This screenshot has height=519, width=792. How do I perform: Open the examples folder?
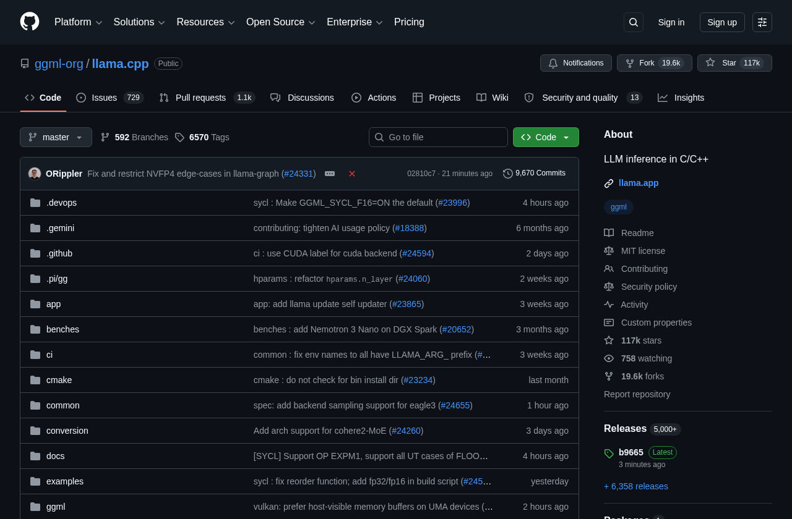tap(65, 481)
